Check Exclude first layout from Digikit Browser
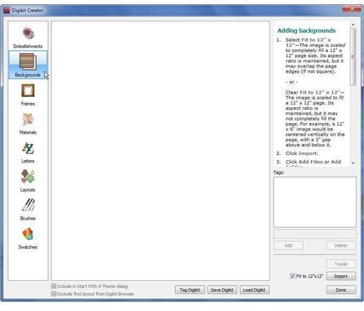Screen dimensions: 364x311 click(53, 294)
